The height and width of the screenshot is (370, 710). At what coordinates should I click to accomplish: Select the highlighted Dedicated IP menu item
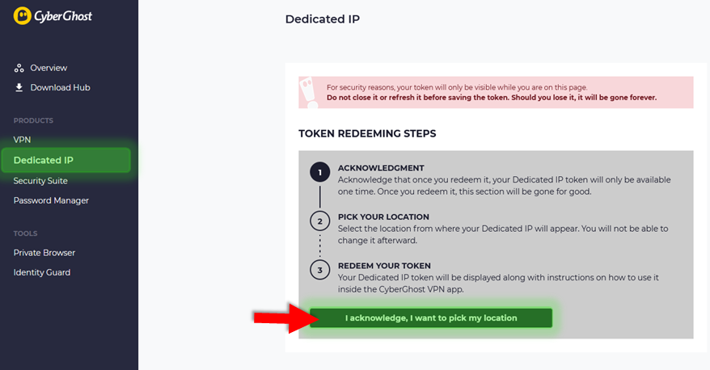[66, 160]
